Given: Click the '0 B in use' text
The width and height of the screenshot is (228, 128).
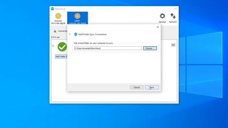Looking at the screenshot, I should (55, 37).
